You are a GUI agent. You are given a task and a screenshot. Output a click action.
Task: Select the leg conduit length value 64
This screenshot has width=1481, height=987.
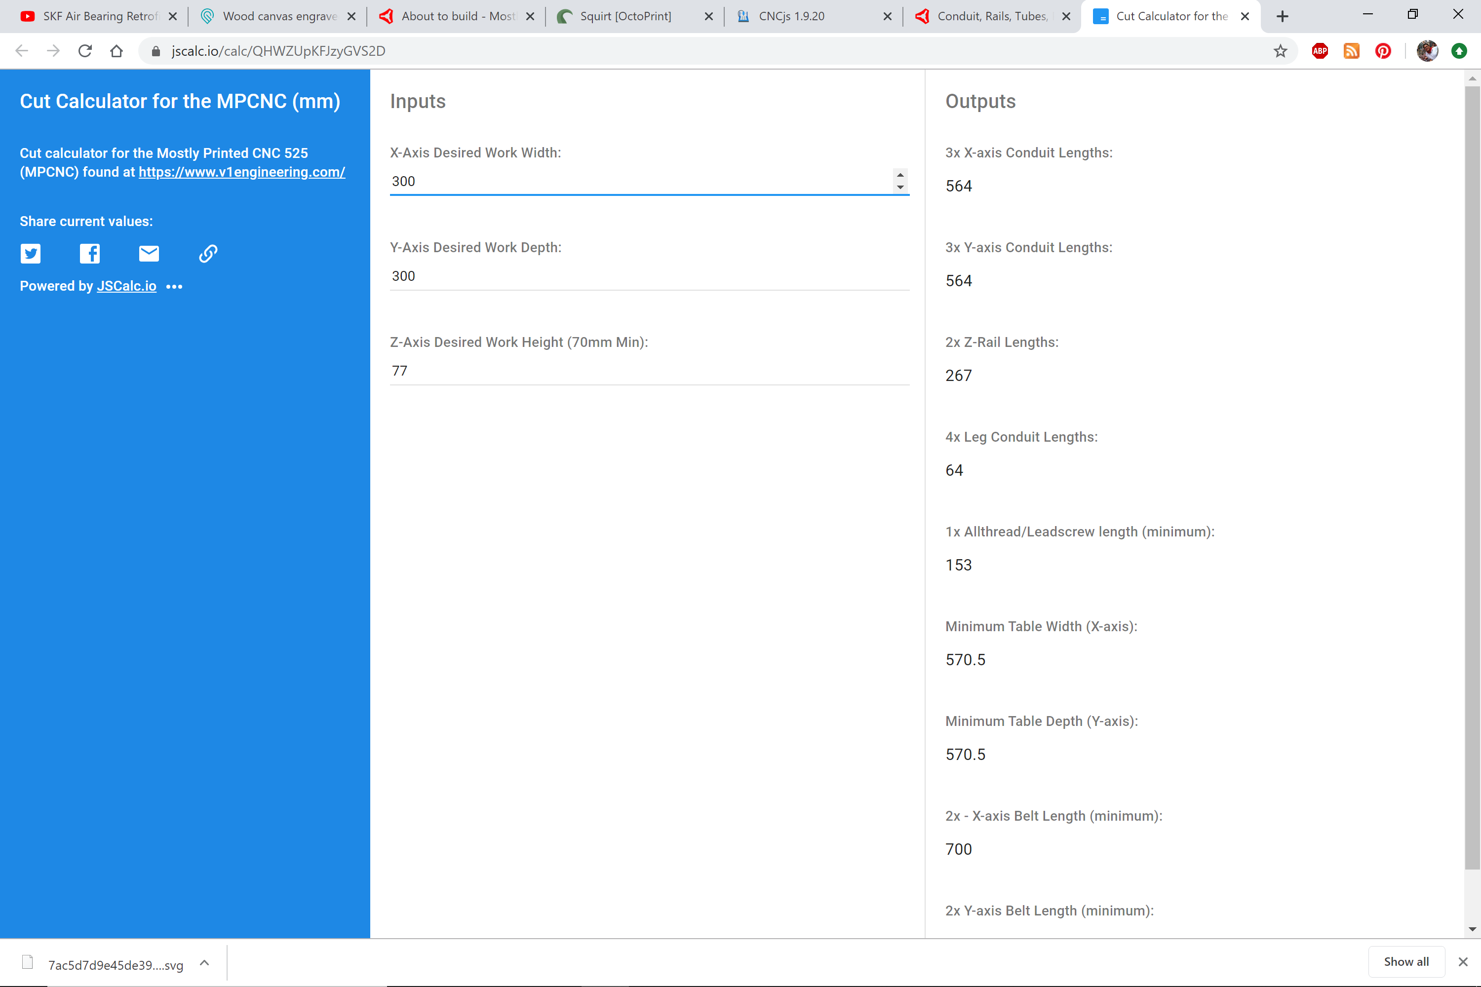(954, 470)
